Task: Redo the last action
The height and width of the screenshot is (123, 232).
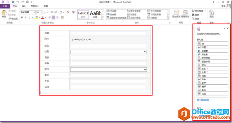Action: point(22,2)
